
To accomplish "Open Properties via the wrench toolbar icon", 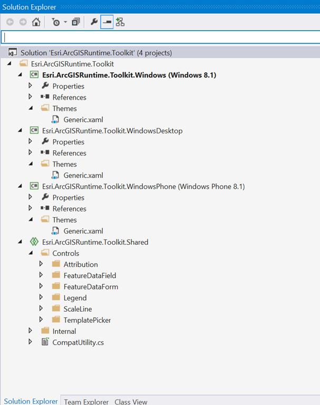I will 94,22.
